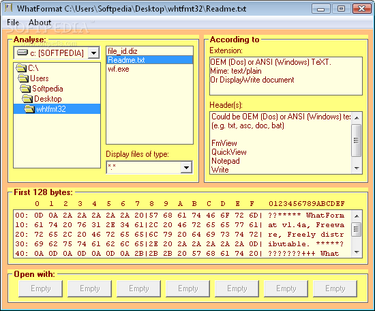Open the File menu
375x311 pixels.
point(13,23)
